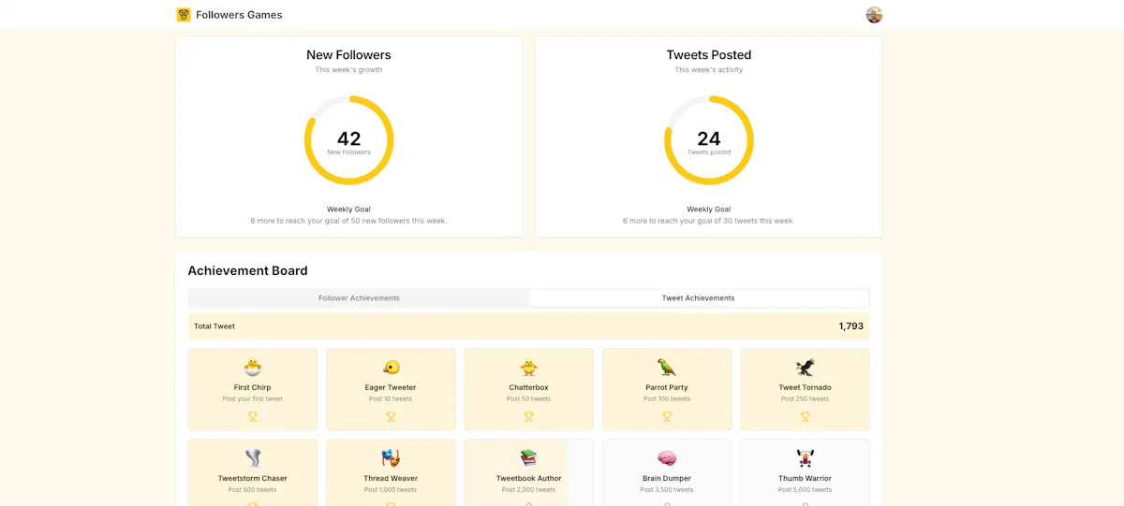1124x506 pixels.
Task: Click the '8 more to reach' followers goal text
Action: pyautogui.click(x=348, y=222)
